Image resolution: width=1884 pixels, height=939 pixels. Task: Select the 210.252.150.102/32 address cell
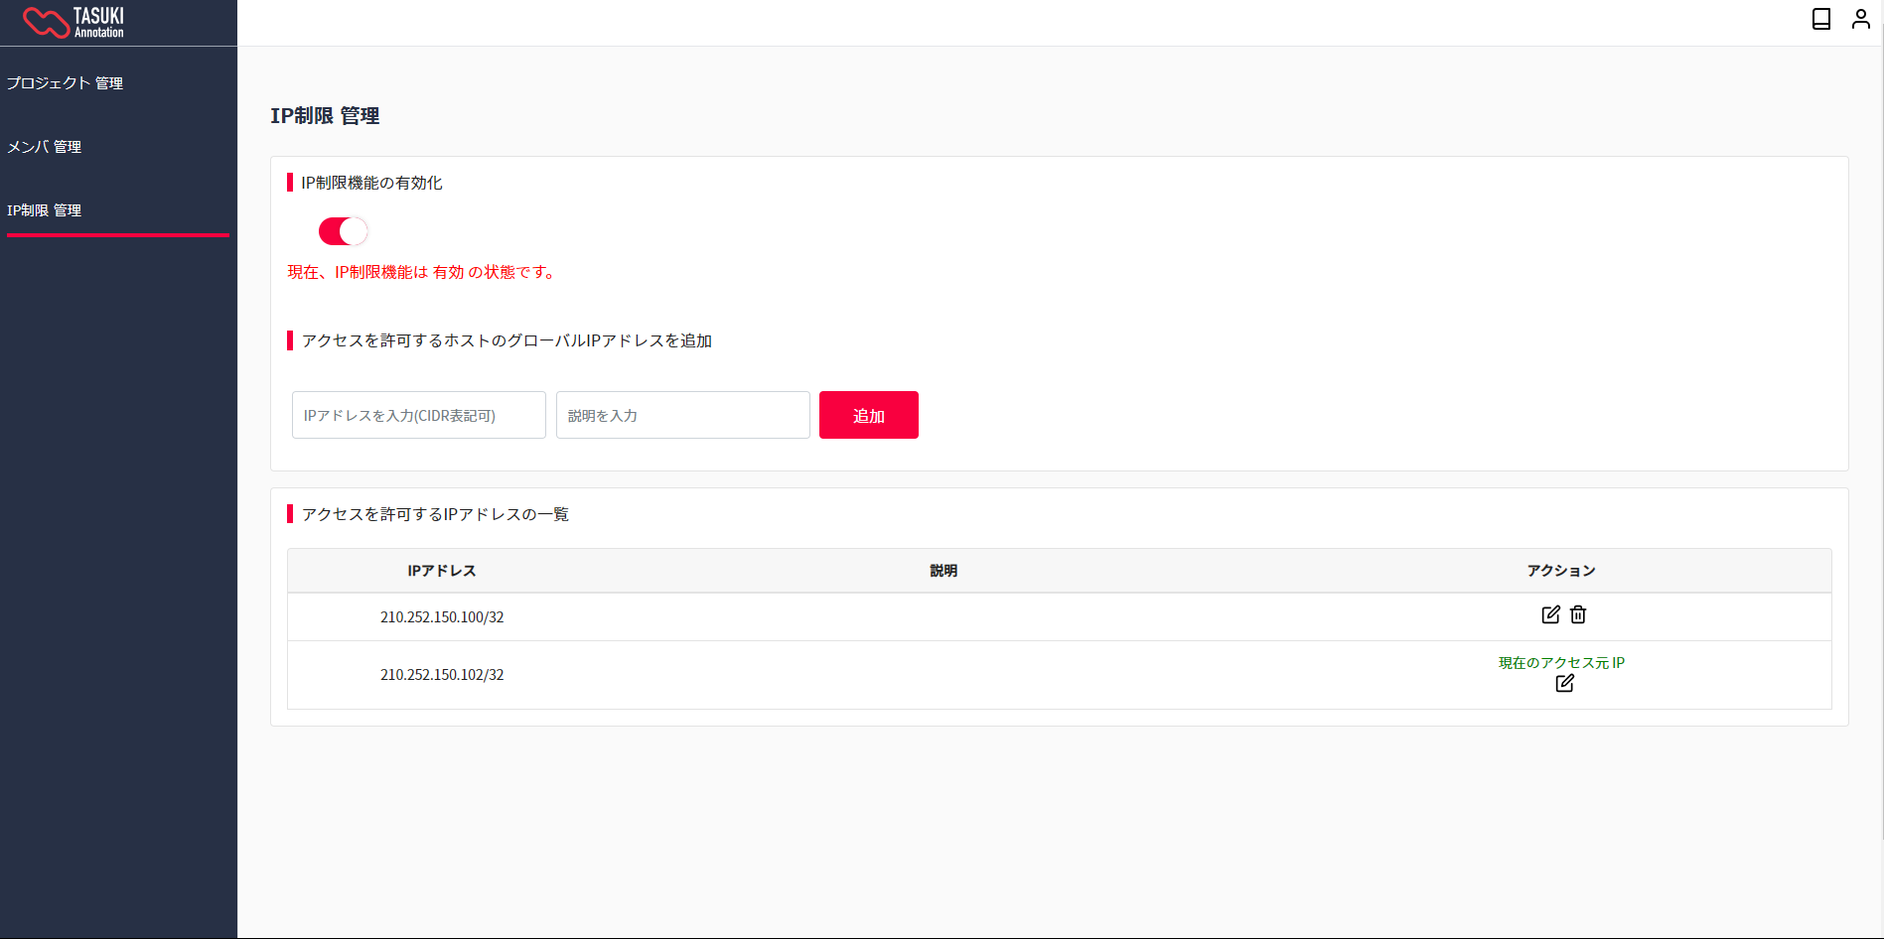[442, 675]
